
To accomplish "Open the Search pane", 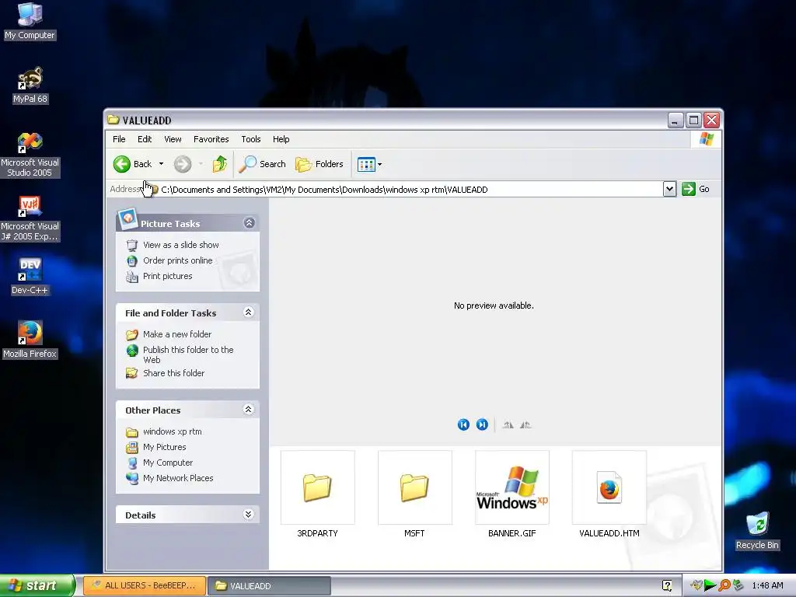I will tap(263, 164).
